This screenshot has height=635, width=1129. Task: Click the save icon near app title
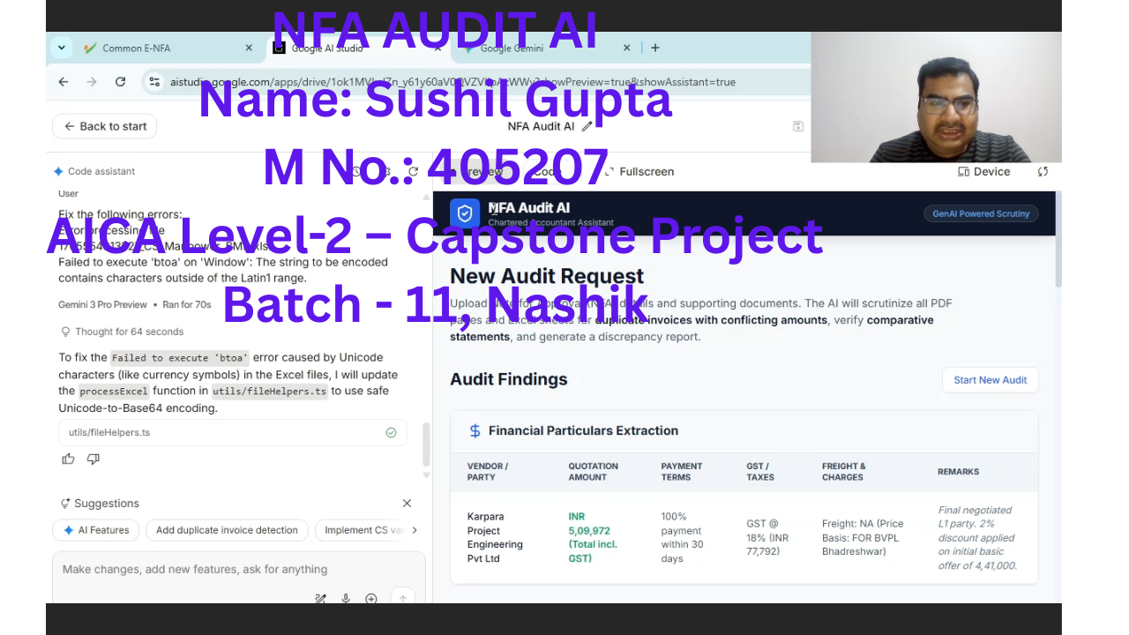797,126
